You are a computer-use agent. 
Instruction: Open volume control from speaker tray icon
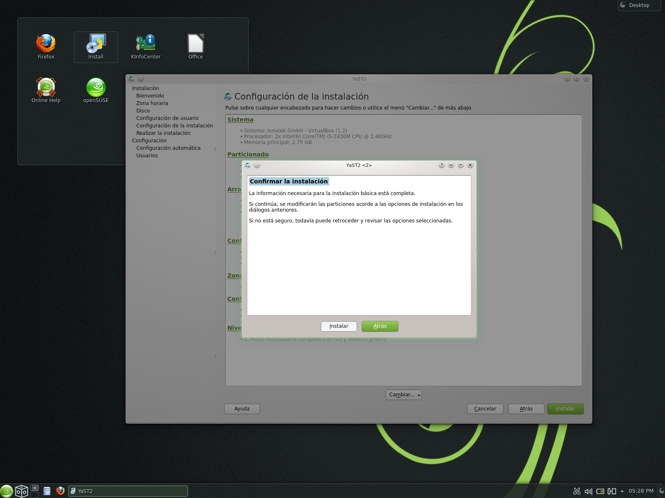click(588, 491)
